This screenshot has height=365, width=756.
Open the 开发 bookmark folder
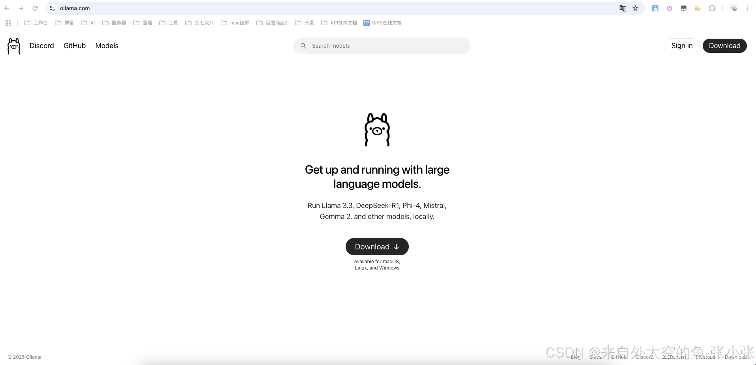click(305, 23)
